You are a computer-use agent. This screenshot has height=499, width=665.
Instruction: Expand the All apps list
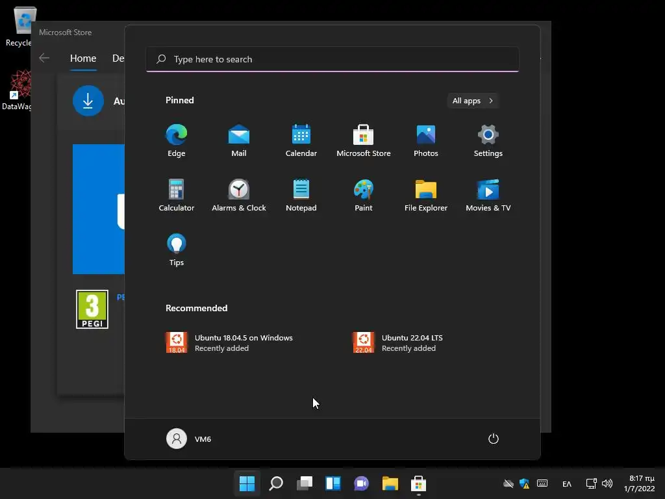(x=473, y=101)
